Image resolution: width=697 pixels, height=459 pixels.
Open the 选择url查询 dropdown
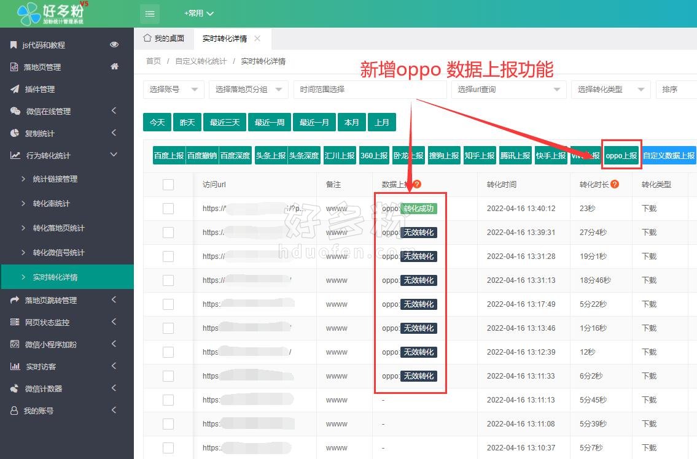(x=509, y=90)
